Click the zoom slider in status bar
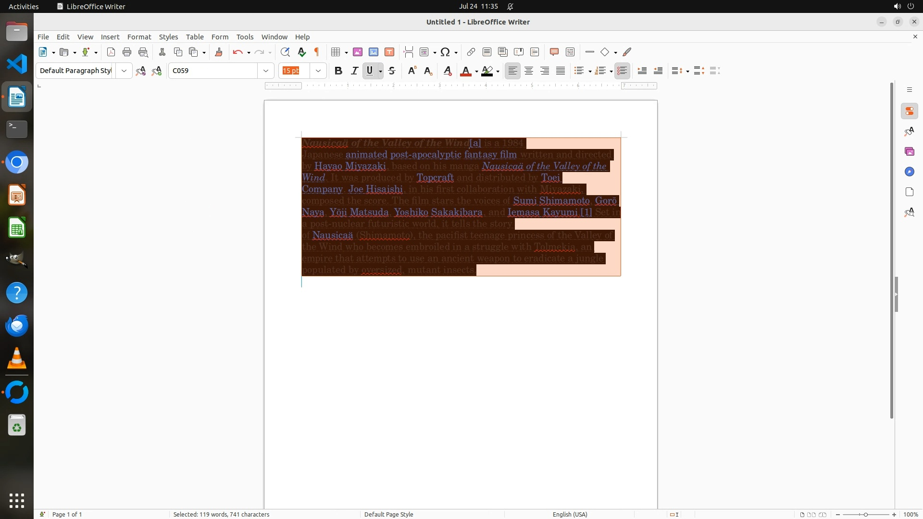The height and width of the screenshot is (519, 923). [865, 514]
